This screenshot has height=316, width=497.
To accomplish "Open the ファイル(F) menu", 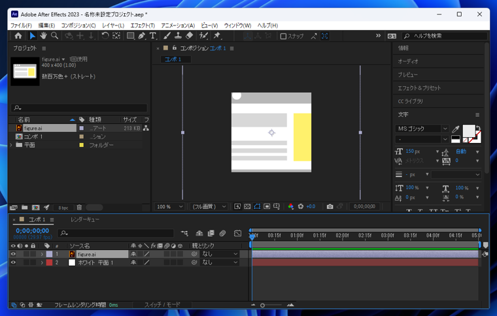I will pyautogui.click(x=21, y=25).
